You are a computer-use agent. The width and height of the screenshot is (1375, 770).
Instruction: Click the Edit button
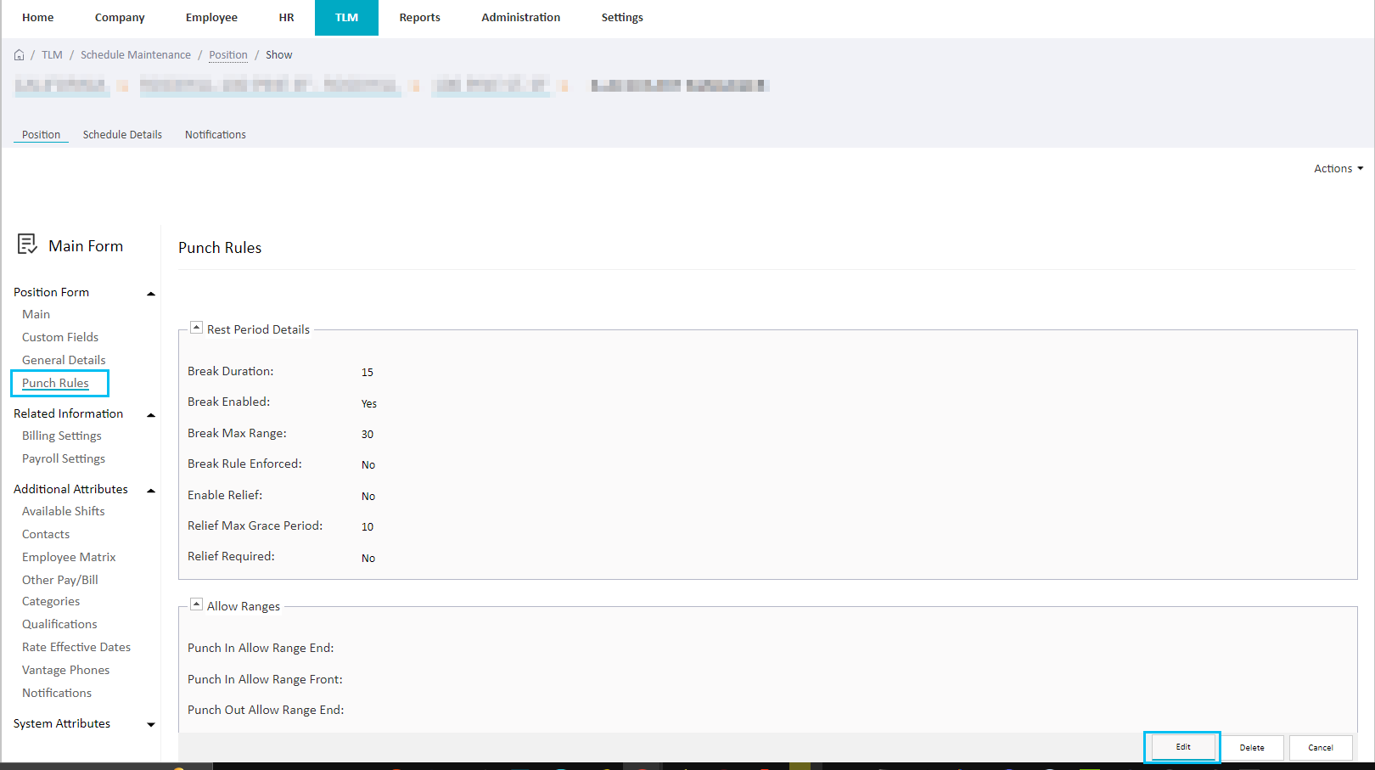point(1181,747)
